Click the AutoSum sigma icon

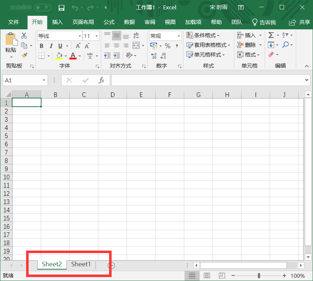pyautogui.click(x=271, y=35)
